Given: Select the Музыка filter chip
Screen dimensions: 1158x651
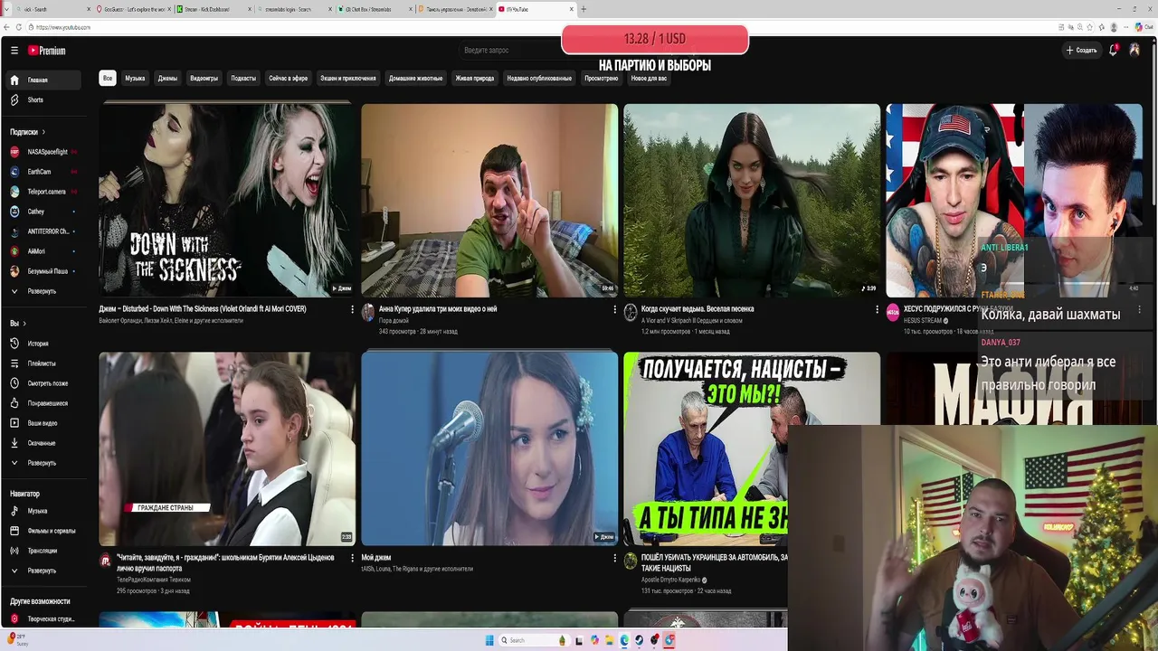Looking at the screenshot, I should coord(135,79).
